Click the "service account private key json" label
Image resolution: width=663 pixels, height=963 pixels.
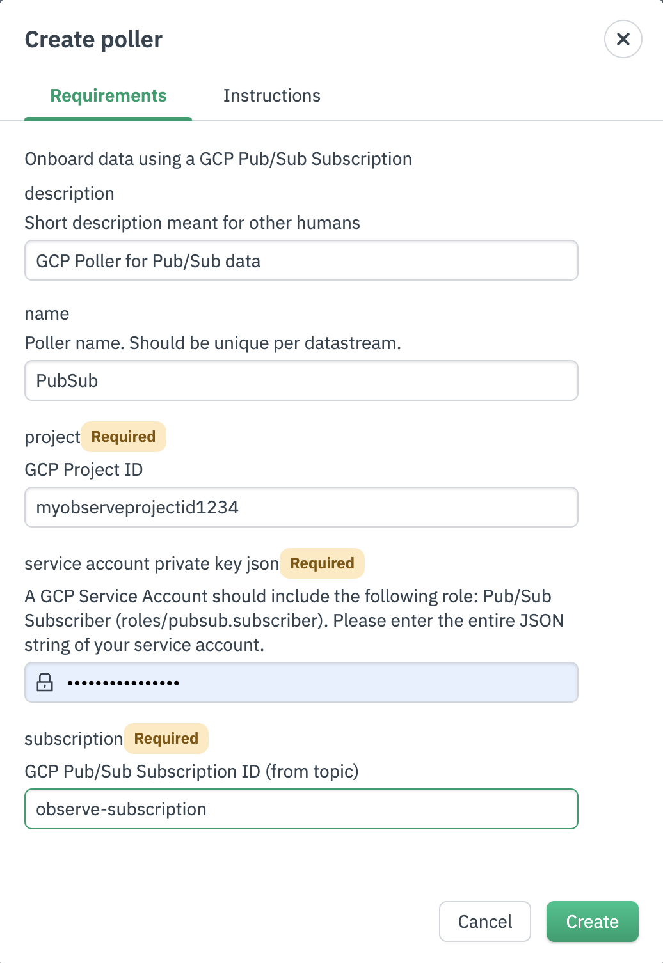pos(152,564)
